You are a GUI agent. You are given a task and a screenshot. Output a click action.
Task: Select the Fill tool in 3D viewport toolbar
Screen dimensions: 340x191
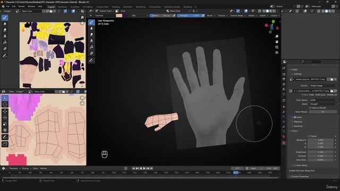pyautogui.click(x=91, y=47)
